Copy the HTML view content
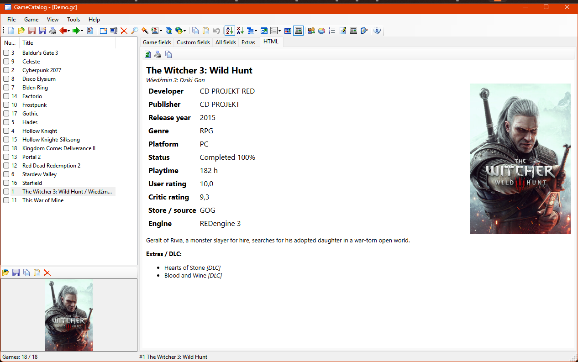This screenshot has height=362, width=578. coord(168,55)
